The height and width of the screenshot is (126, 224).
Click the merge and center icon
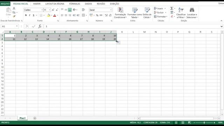(x=83, y=15)
